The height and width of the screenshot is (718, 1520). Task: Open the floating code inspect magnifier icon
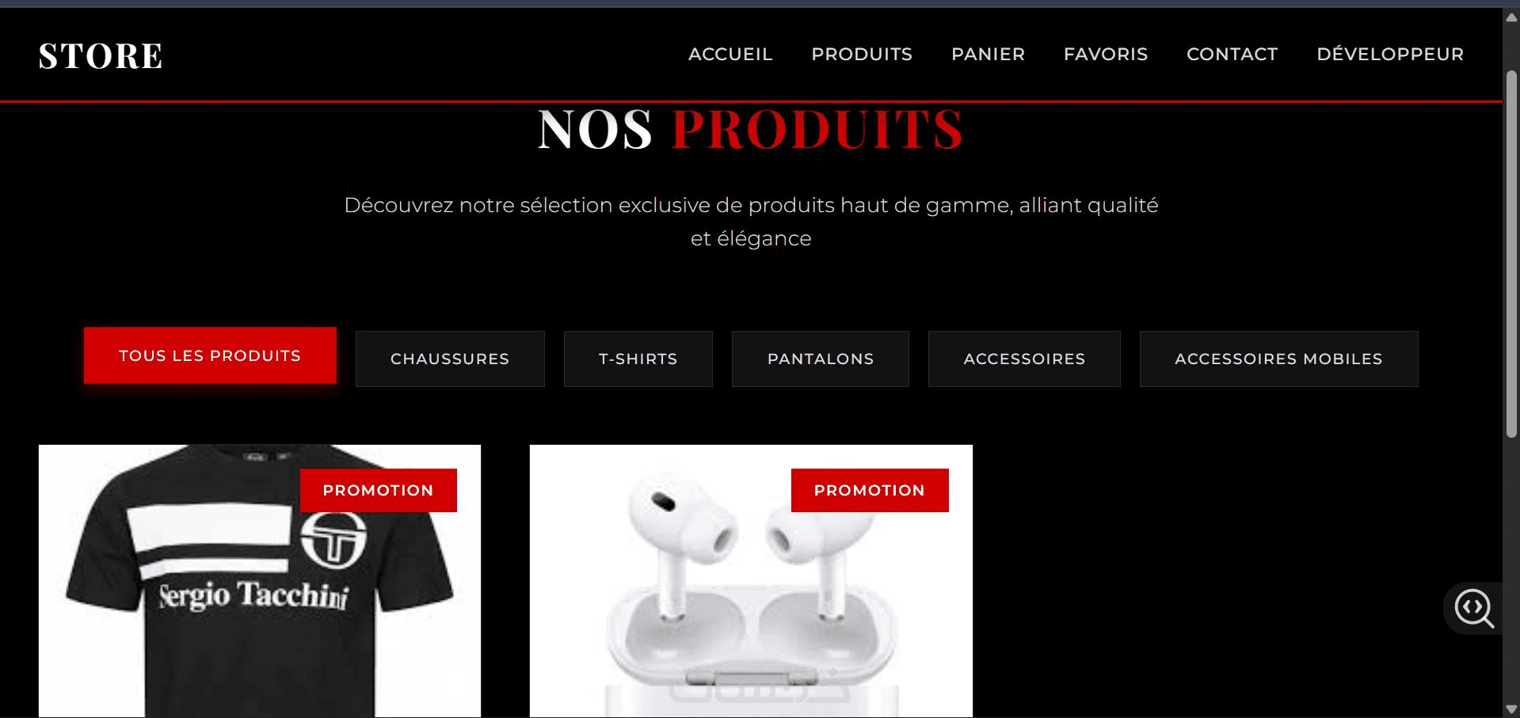[x=1474, y=608]
